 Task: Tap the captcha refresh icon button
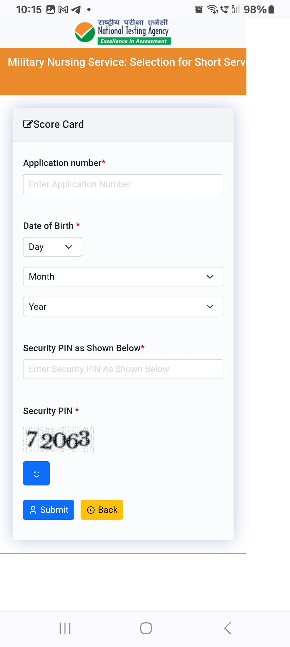click(x=36, y=473)
